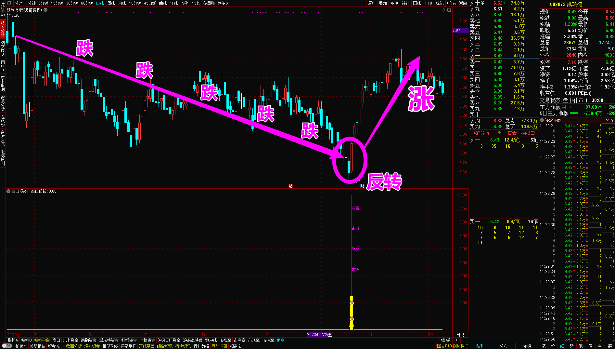The width and height of the screenshot is (615, 349).
Task: Open the 多周期 multi-period view
Action: pos(209,3)
